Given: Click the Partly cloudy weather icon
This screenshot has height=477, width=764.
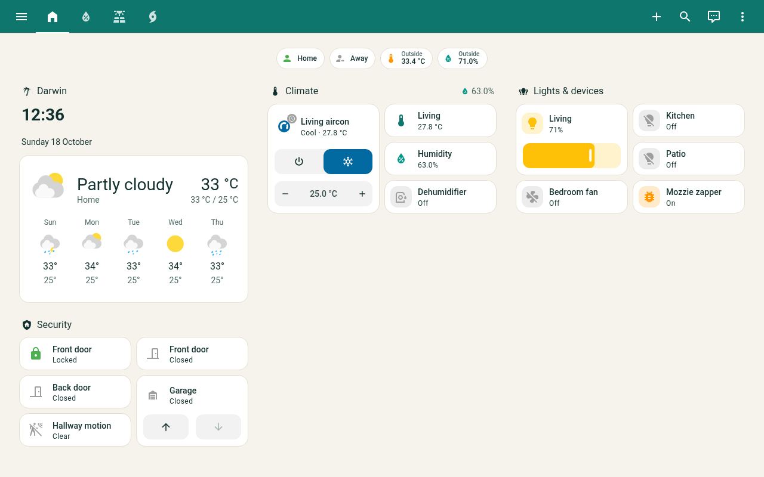Looking at the screenshot, I should 48,185.
